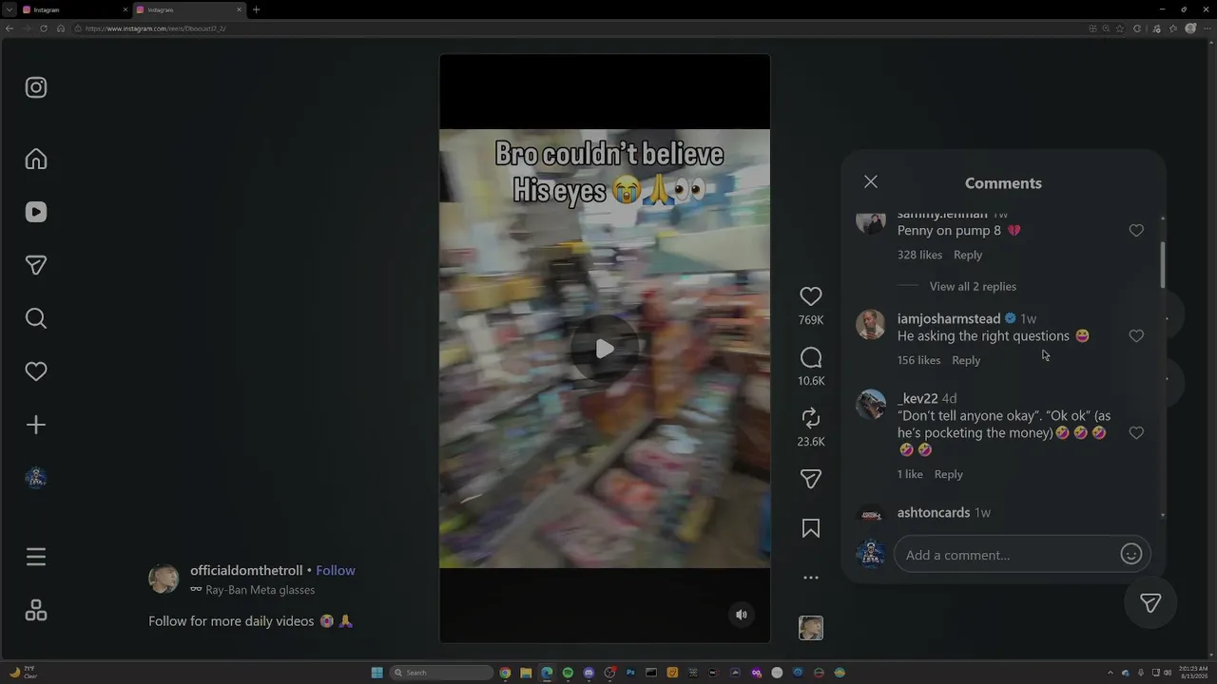Open officialdomthetroll's profile name

pos(246,571)
